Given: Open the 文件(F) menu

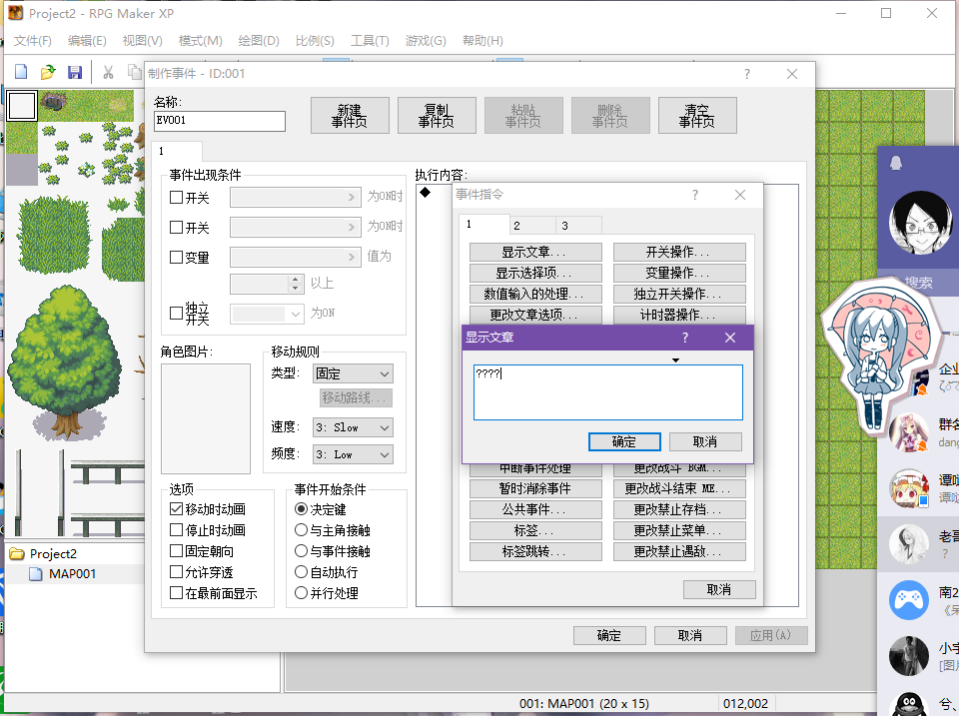Looking at the screenshot, I should click(33, 40).
